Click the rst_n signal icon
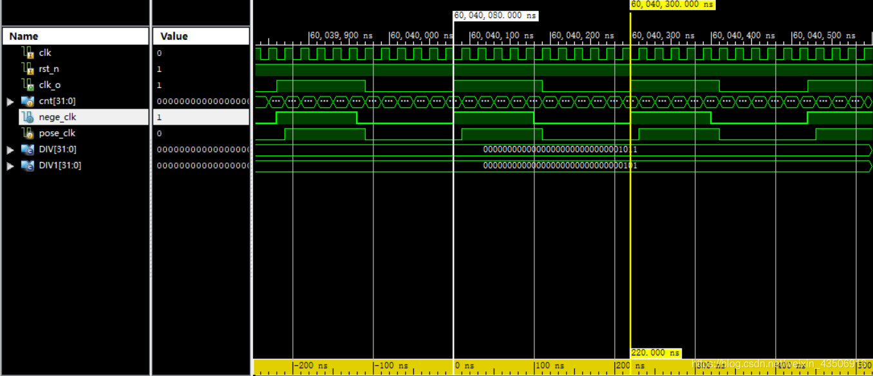This screenshot has width=873, height=376. (x=28, y=69)
